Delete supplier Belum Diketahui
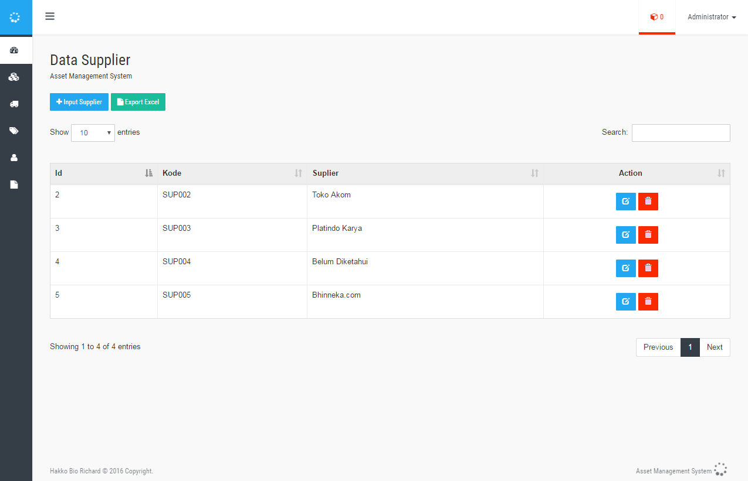The width and height of the screenshot is (748, 481). [x=648, y=268]
